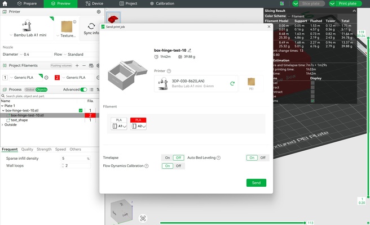Viewport: 370px width, 225px height.
Task: Click the Wall loops stepper field
Action: point(76,166)
